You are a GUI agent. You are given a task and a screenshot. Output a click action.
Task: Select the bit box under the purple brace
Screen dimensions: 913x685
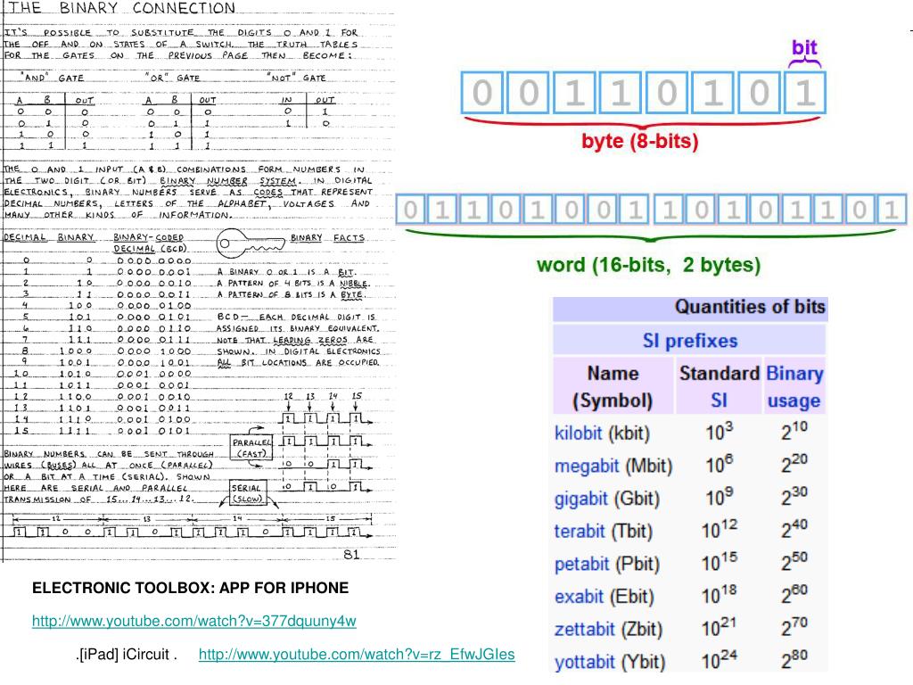pos(805,92)
